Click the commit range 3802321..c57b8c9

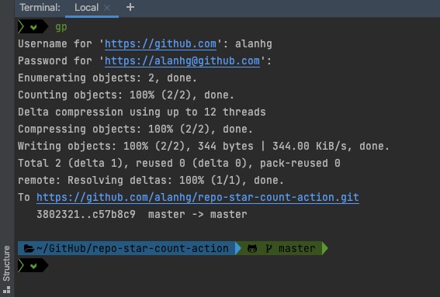pyautogui.click(x=86, y=215)
